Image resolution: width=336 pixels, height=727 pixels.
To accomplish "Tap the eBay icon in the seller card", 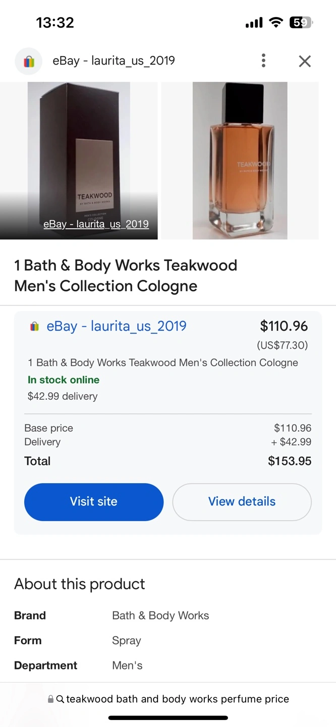I will click(x=34, y=326).
